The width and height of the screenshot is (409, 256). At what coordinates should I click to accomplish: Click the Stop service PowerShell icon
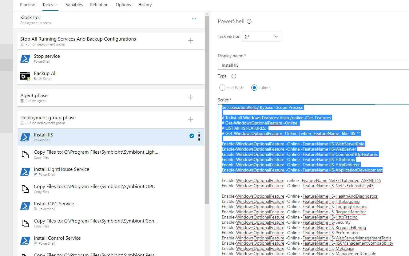point(25,58)
